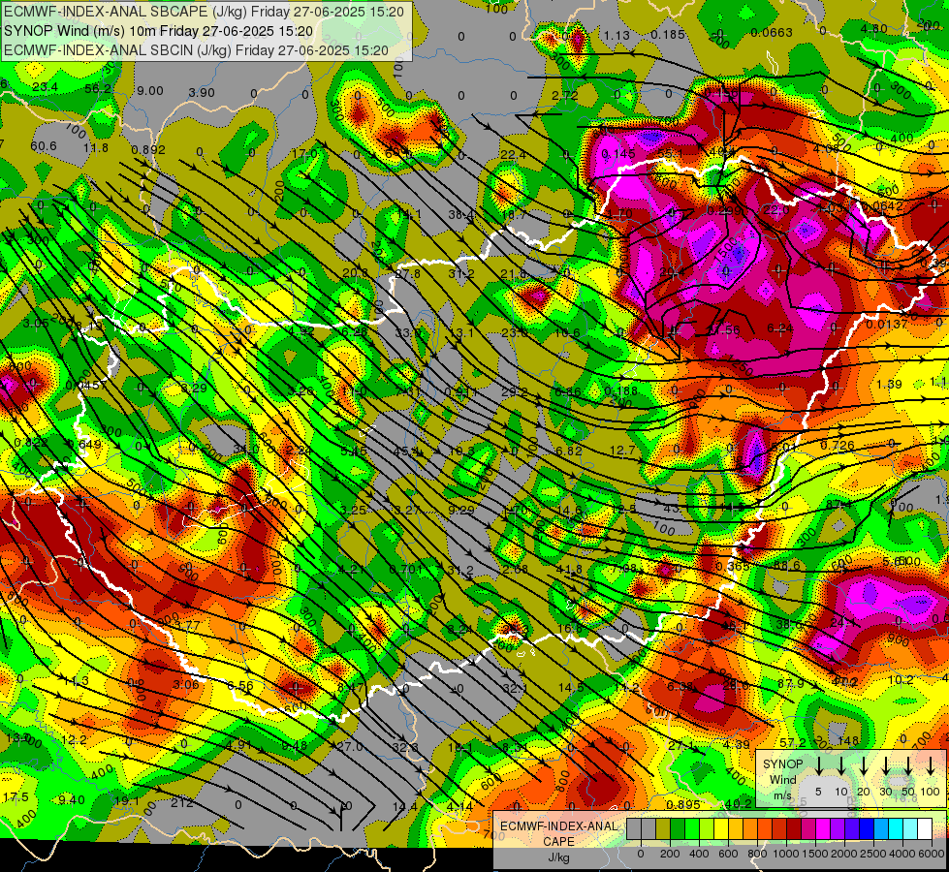Click the SYNOP Wind 10m title line

click(x=158, y=31)
